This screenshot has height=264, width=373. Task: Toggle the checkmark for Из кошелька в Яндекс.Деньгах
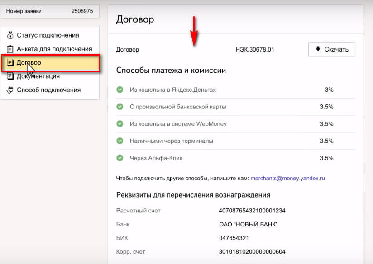point(120,90)
